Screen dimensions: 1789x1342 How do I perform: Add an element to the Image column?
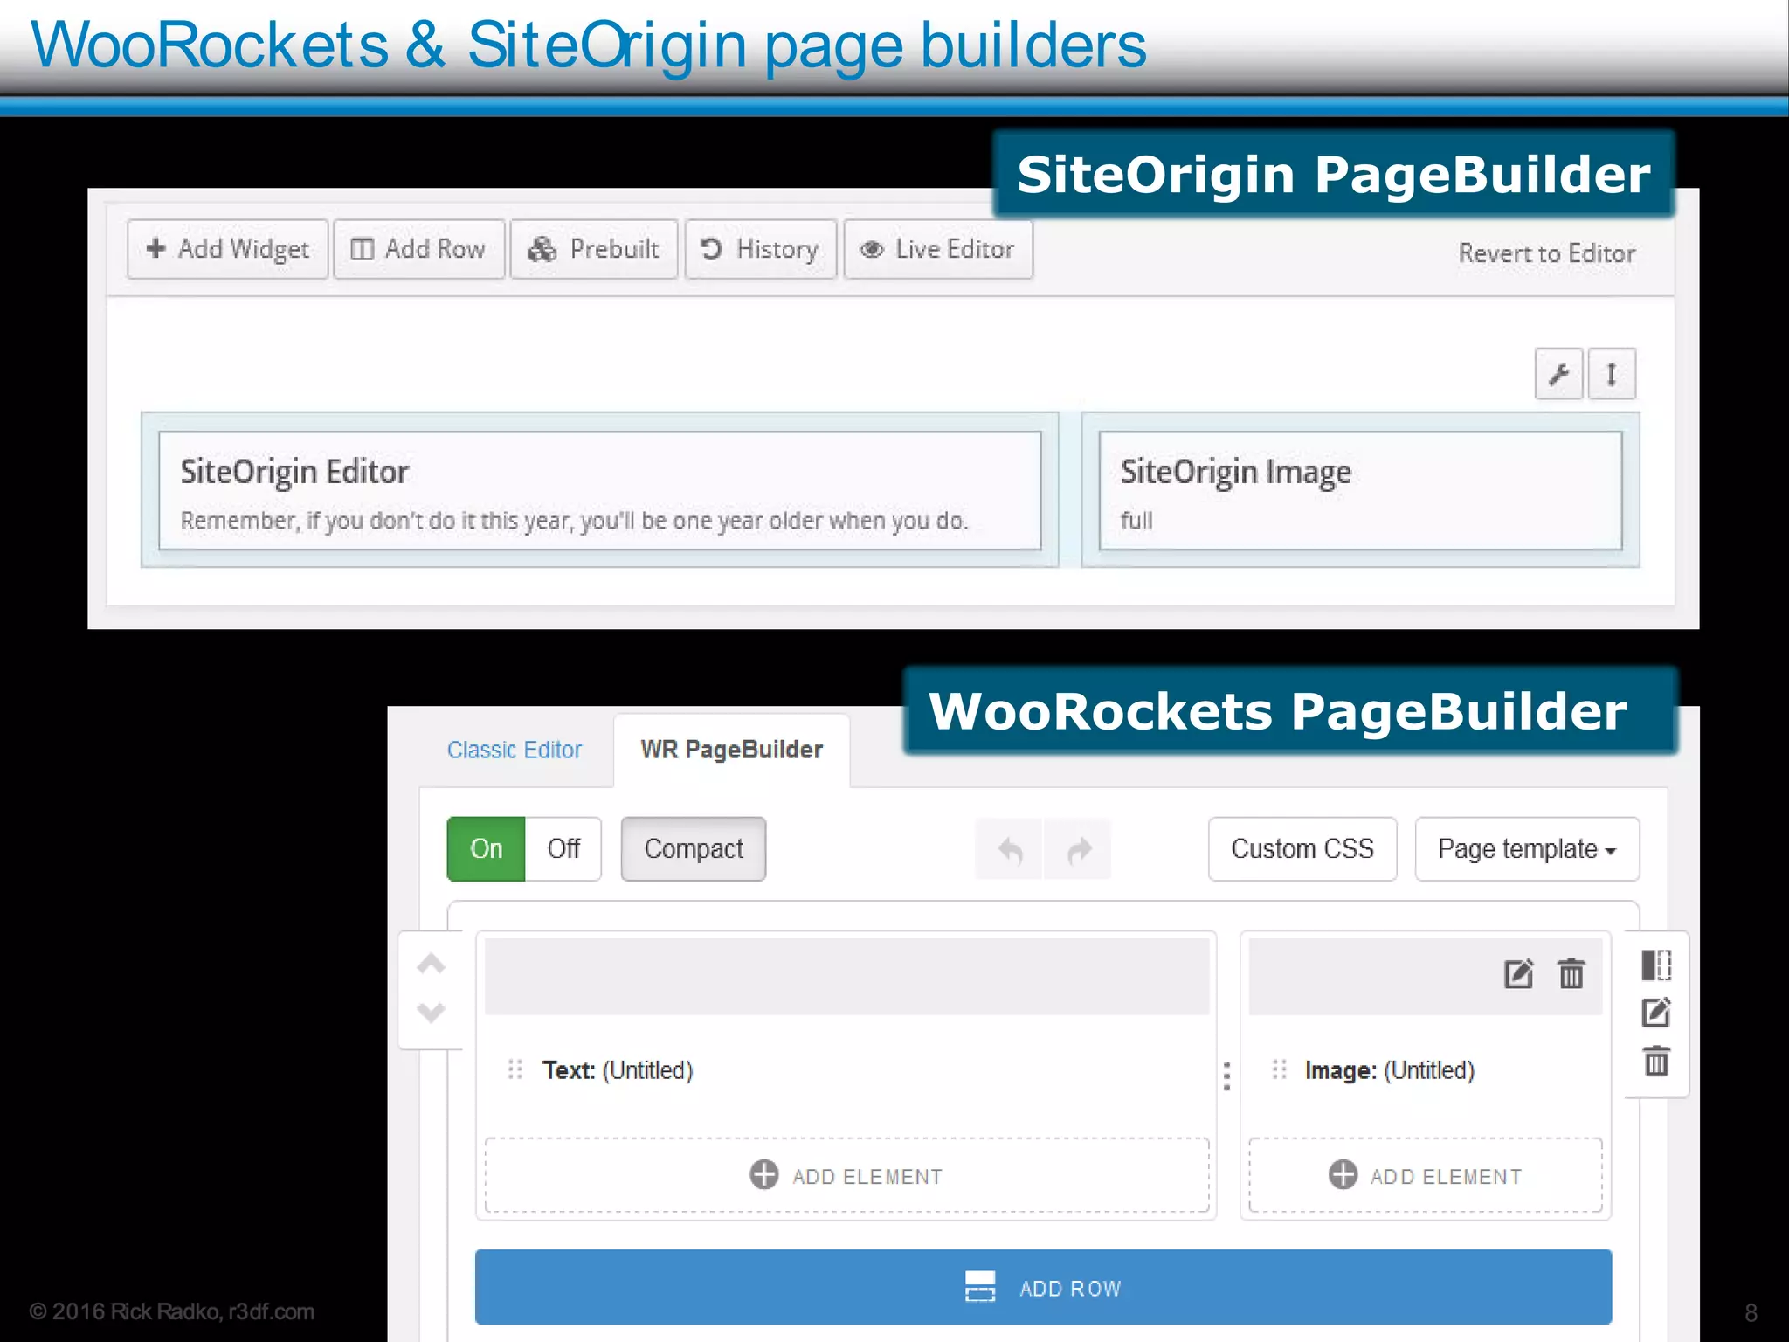click(x=1426, y=1176)
